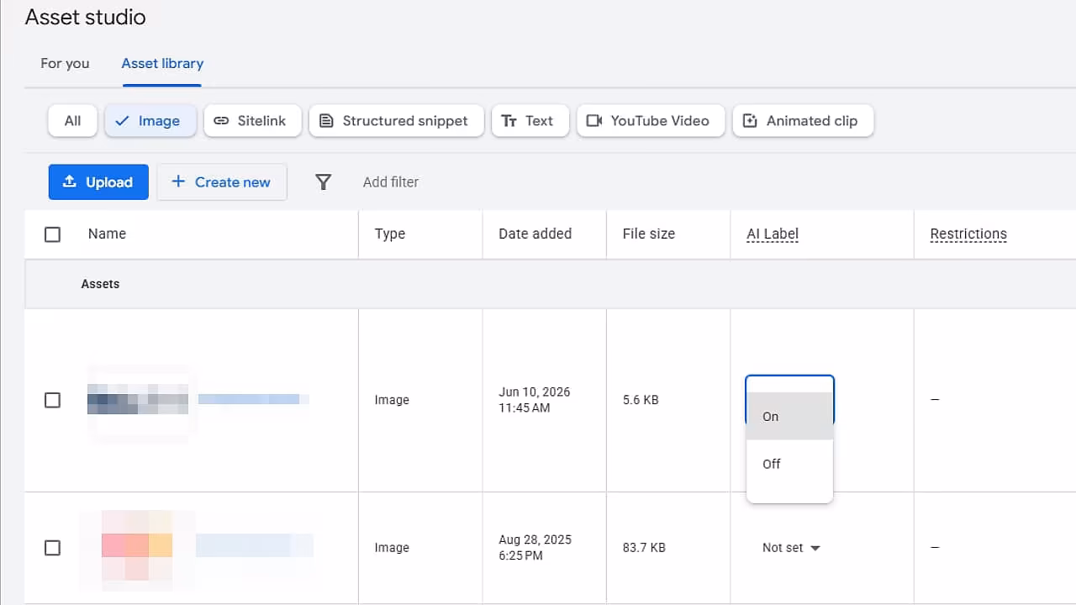Image resolution: width=1076 pixels, height=605 pixels.
Task: Click the 83.7 KB file size cell
Action: [644, 548]
